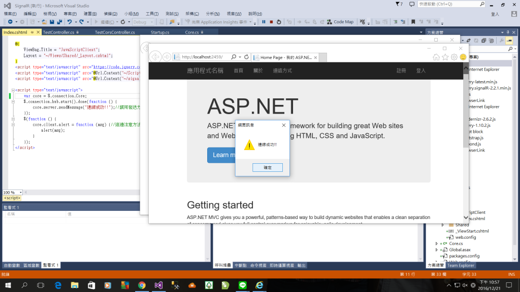Expand the Global.asax node in Solution Explorer
Image resolution: width=520 pixels, height=292 pixels.
click(436, 249)
